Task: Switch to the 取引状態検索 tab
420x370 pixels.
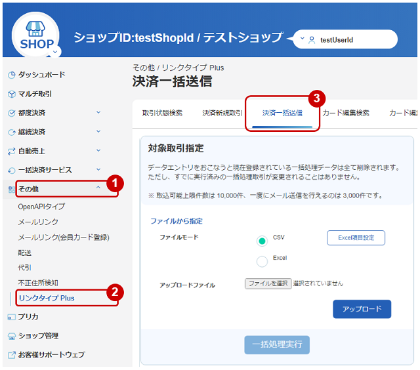Action: coord(162,113)
